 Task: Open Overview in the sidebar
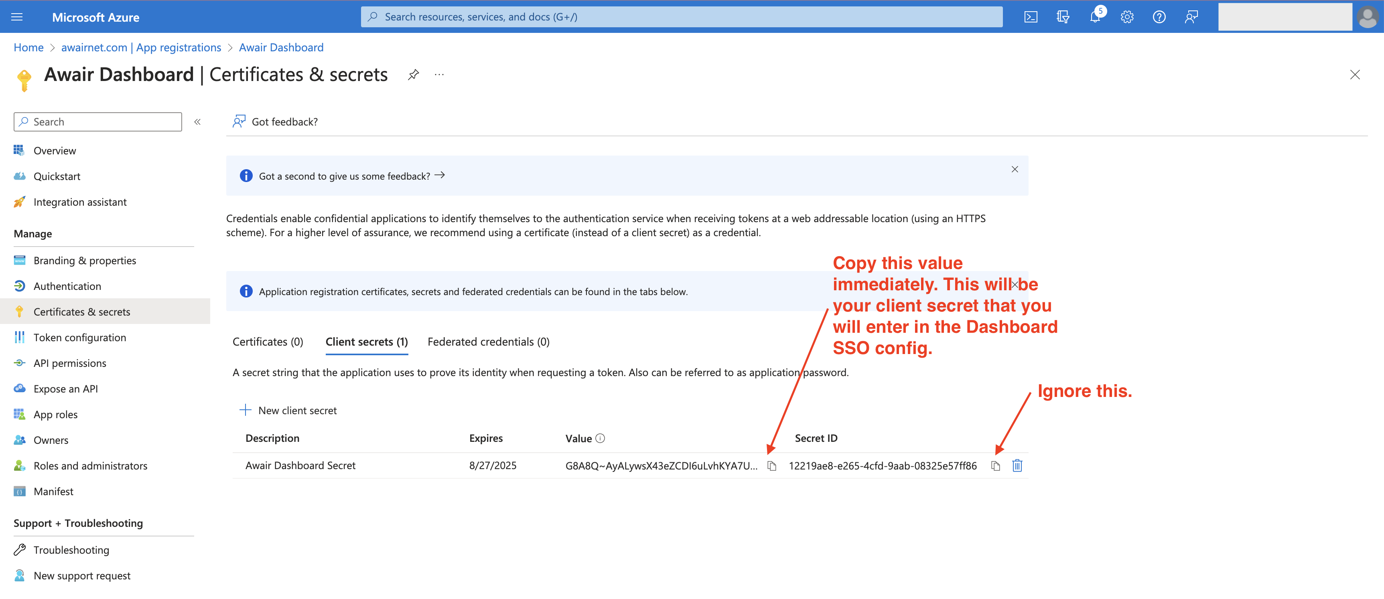[x=55, y=151]
